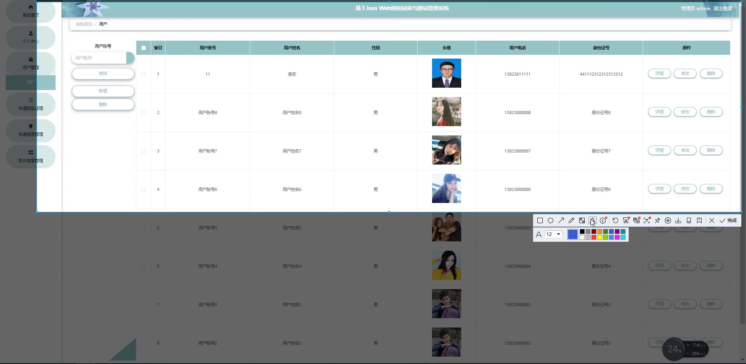Click the 查询 search button
The height and width of the screenshot is (364, 746).
coord(103,74)
